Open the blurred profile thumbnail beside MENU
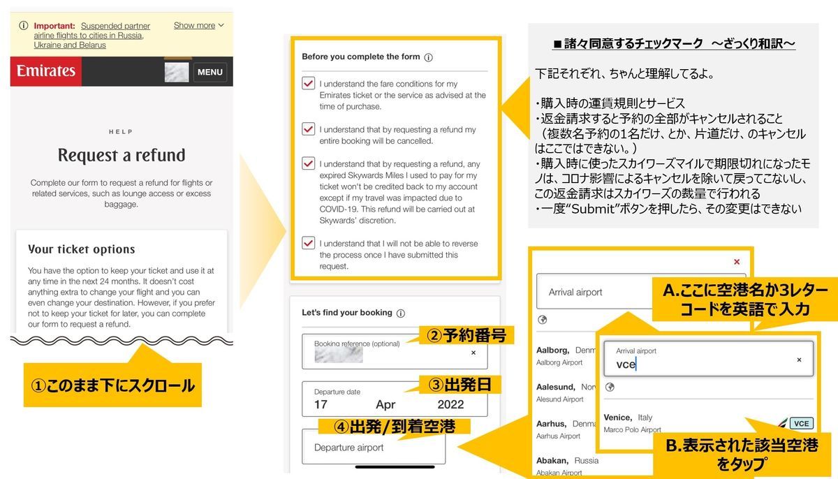838x479 pixels. point(177,71)
